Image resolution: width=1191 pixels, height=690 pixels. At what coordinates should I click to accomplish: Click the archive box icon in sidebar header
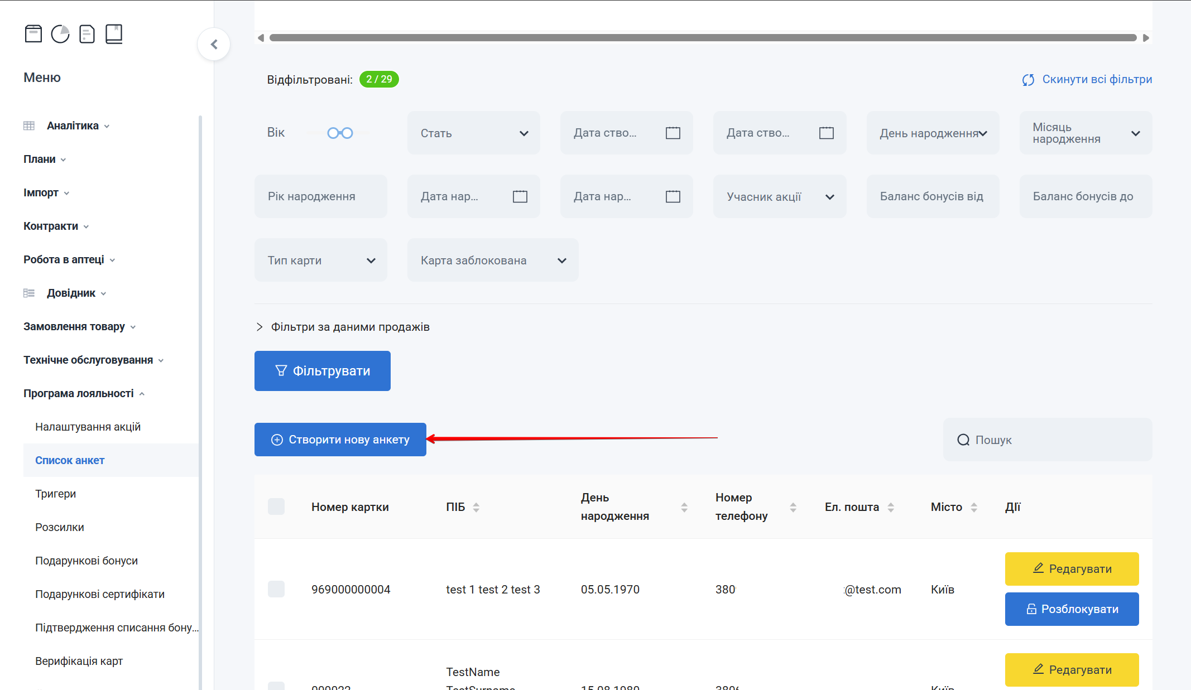click(x=33, y=34)
